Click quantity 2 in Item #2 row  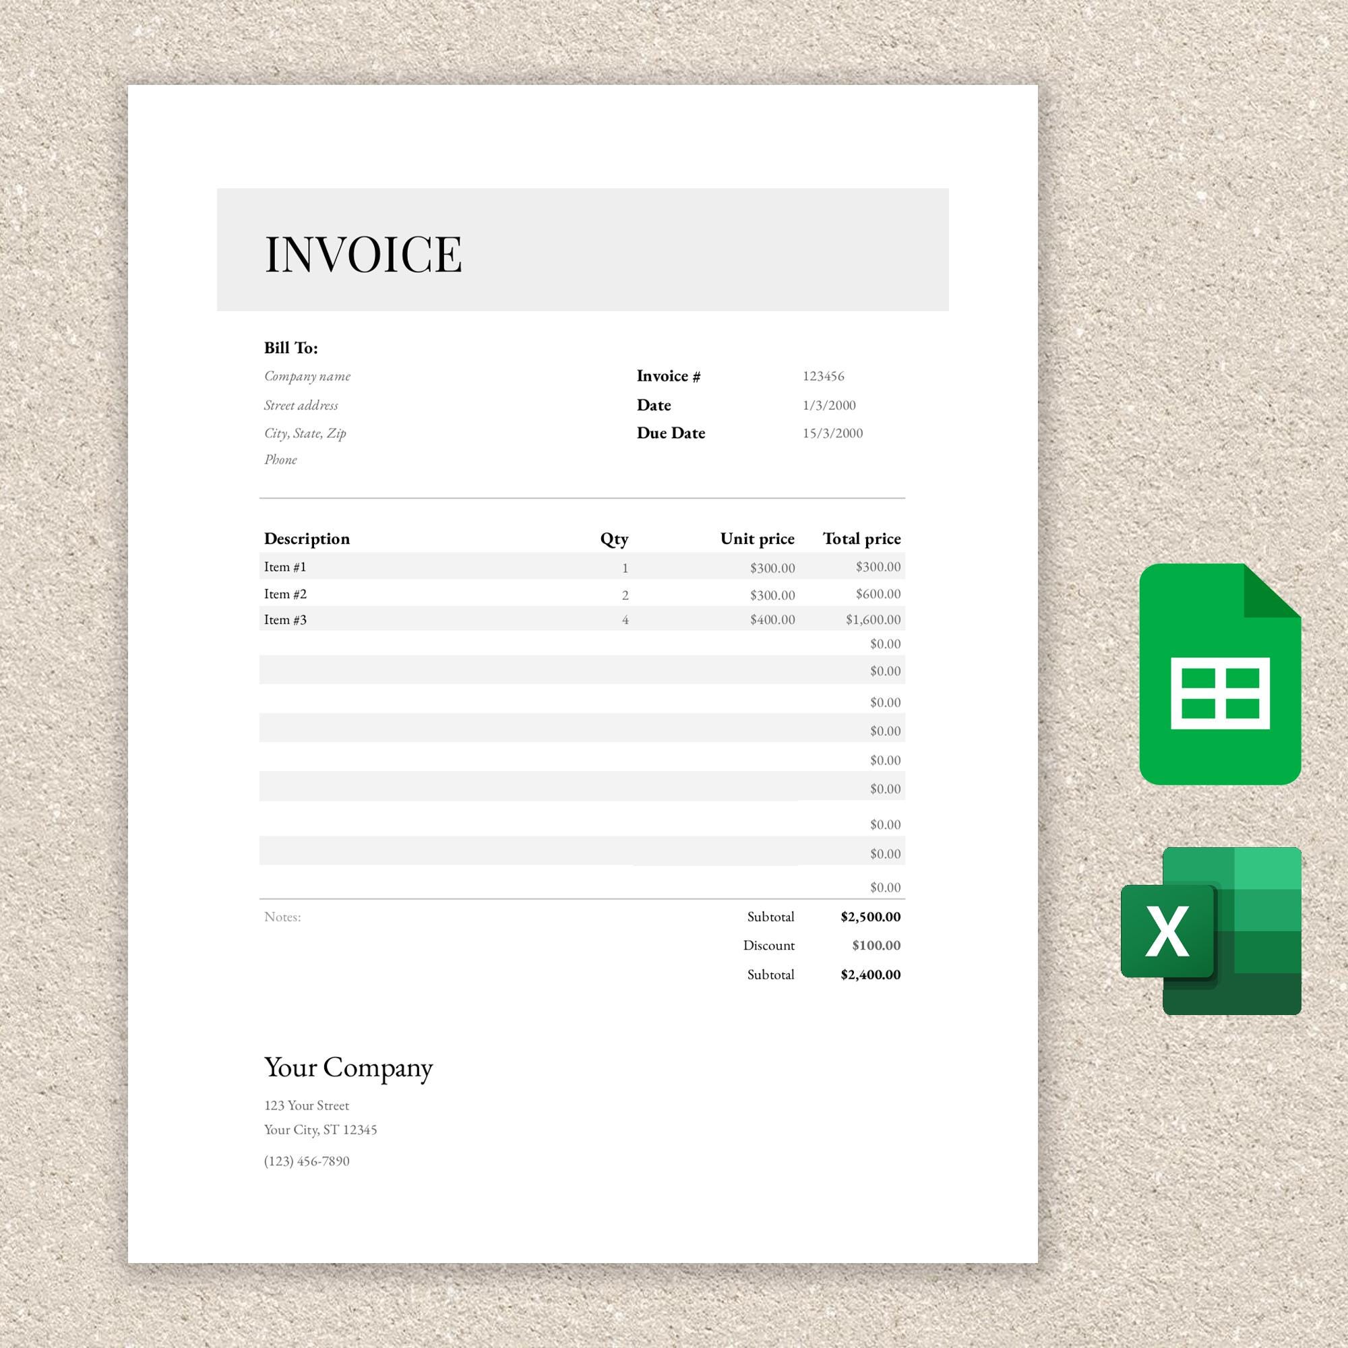[x=625, y=595]
